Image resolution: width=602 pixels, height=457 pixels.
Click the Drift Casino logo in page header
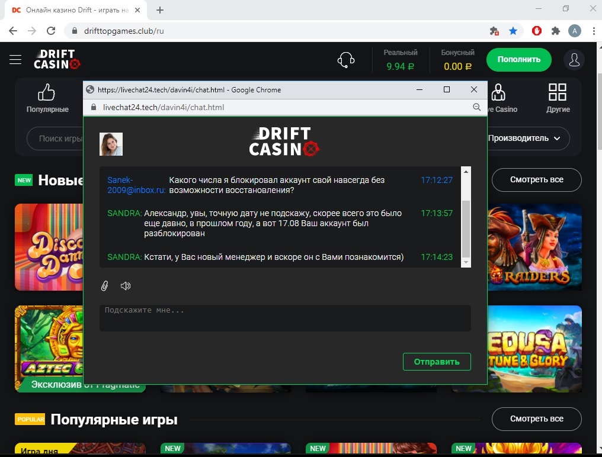pyautogui.click(x=57, y=59)
